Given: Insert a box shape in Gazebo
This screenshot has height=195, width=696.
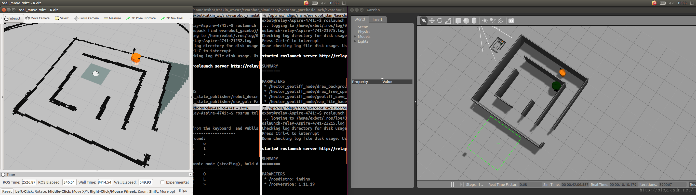Looking at the screenshot, I should [458, 21].
